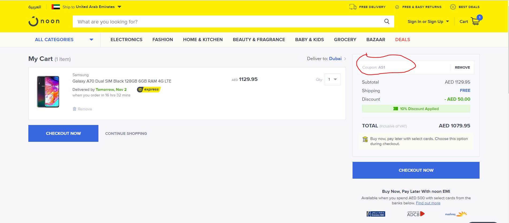The image size is (509, 223).
Task: Click the Samsung brand label
Action: (81, 75)
